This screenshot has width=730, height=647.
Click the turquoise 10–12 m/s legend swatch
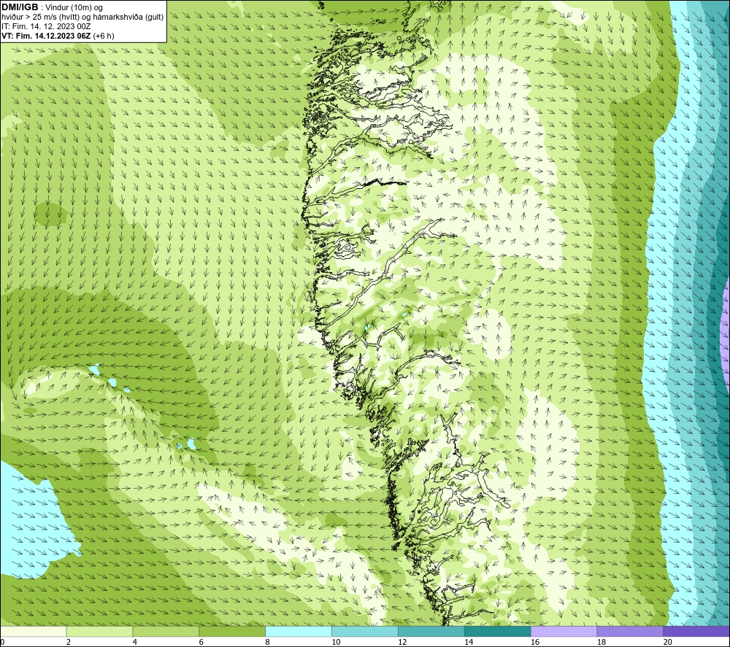click(365, 631)
